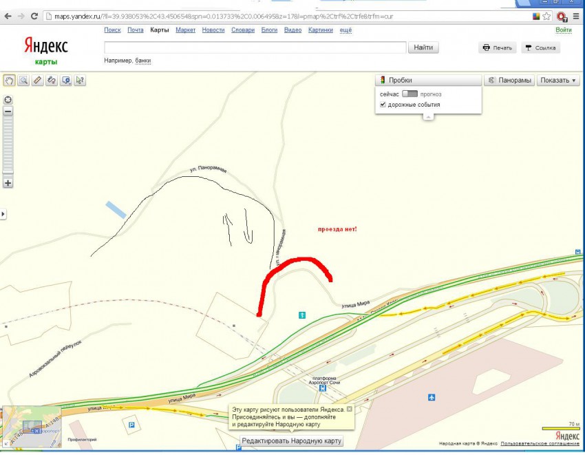Image resolution: width=585 pixels, height=455 pixels.
Task: Bookmark page with the star icon
Action: pyautogui.click(x=546, y=16)
